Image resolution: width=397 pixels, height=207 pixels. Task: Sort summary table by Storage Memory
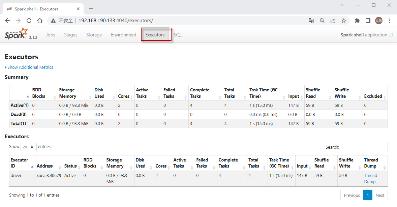[75, 93]
